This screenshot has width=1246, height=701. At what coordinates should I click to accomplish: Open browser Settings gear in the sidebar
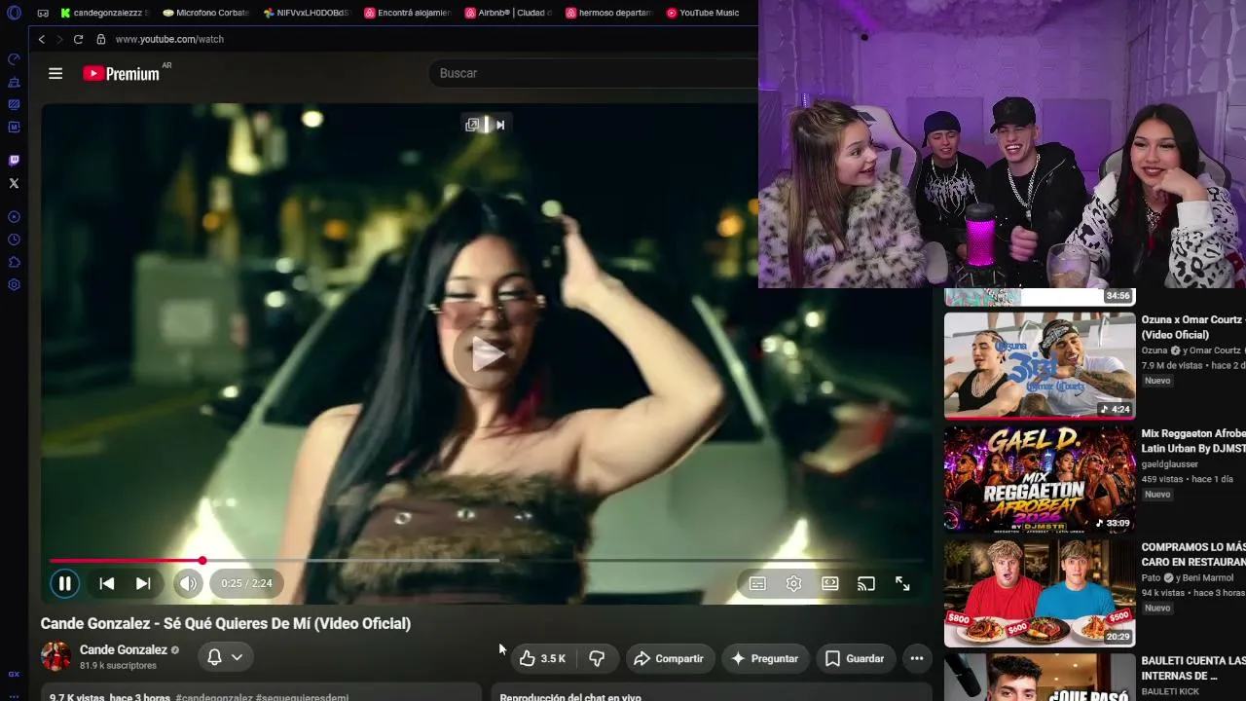pyautogui.click(x=14, y=285)
